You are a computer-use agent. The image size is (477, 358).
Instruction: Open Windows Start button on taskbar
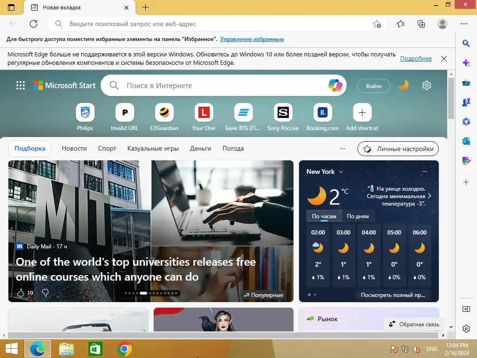point(11,349)
